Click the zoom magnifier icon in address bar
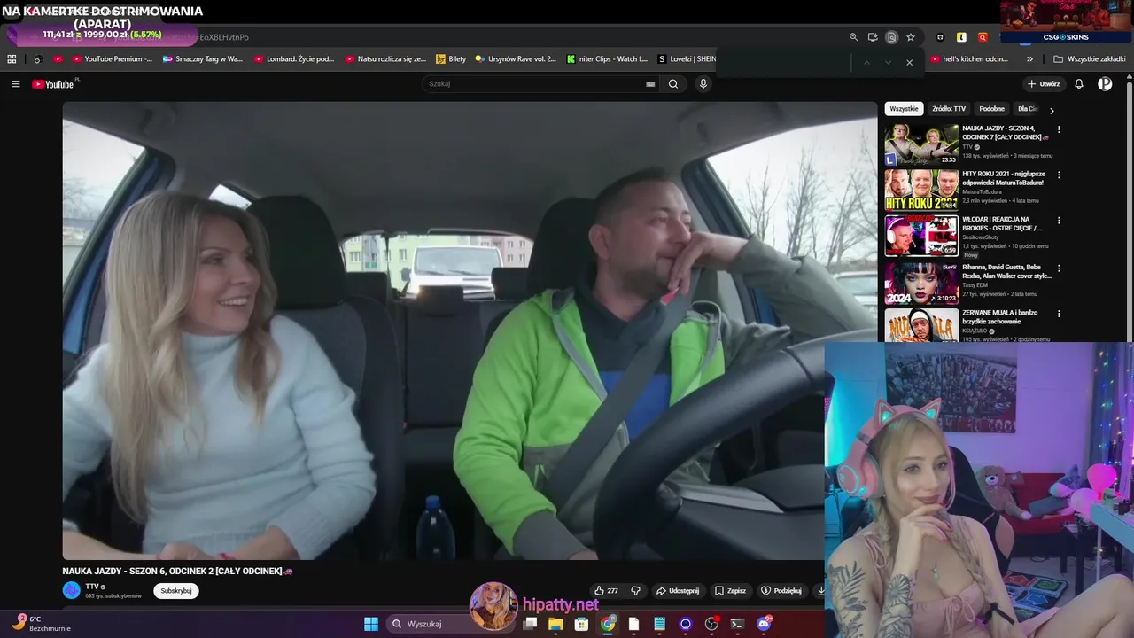 (x=854, y=37)
